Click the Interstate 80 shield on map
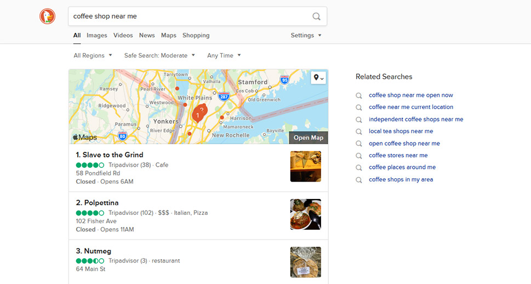The height and width of the screenshot is (284, 531). click(122, 136)
